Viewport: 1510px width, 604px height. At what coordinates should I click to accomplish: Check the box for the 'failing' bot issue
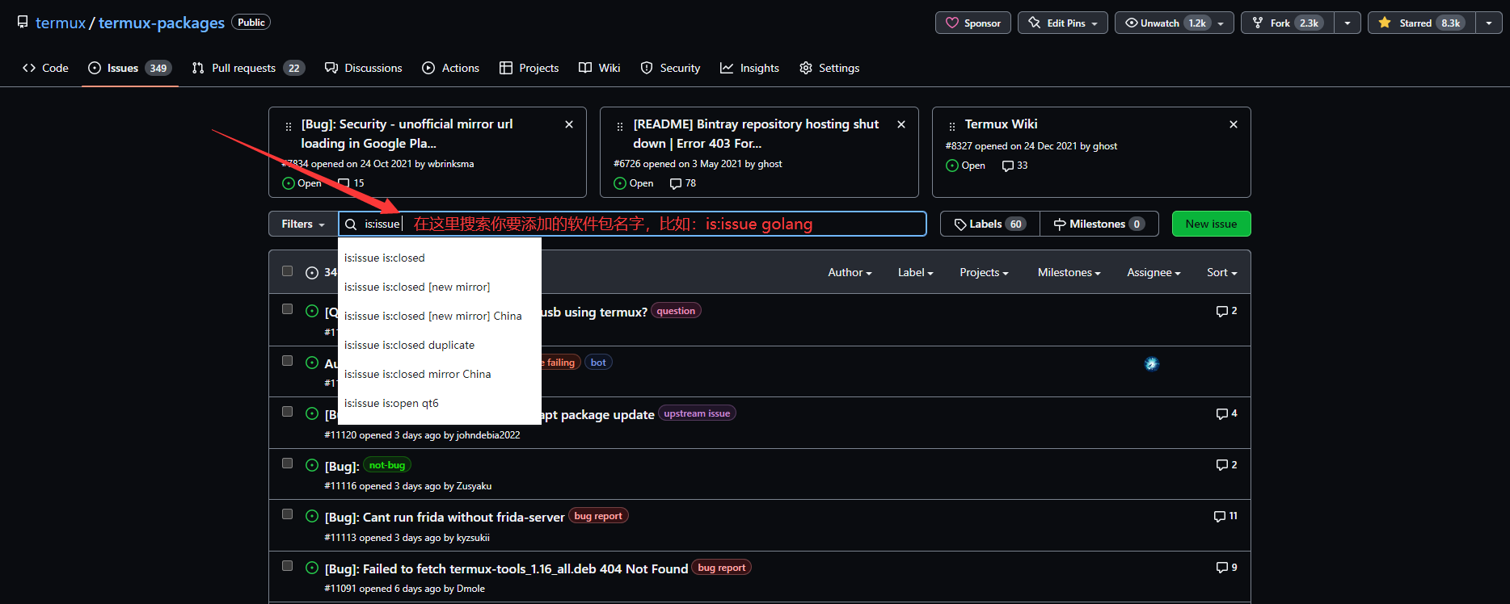[287, 361]
